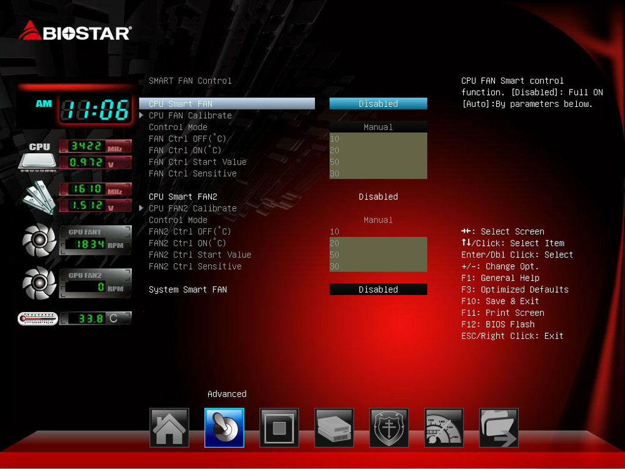Open the Boot drives stack icon
The height and width of the screenshot is (469, 625).
click(x=334, y=428)
